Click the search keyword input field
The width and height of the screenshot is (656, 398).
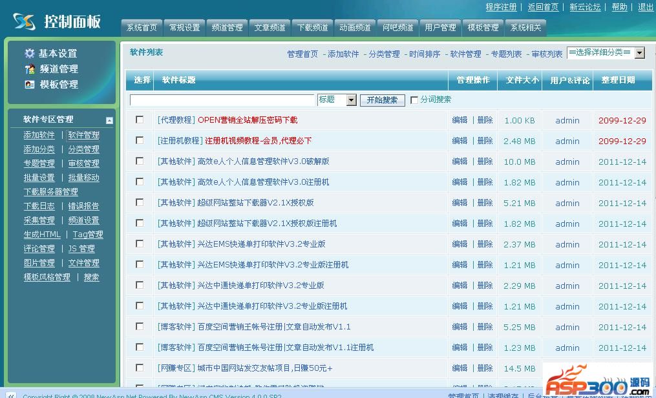pos(222,100)
